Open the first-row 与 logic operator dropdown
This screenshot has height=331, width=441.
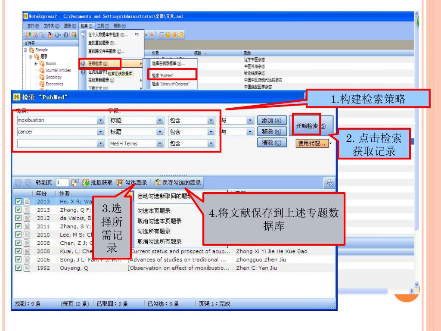pyautogui.click(x=250, y=121)
